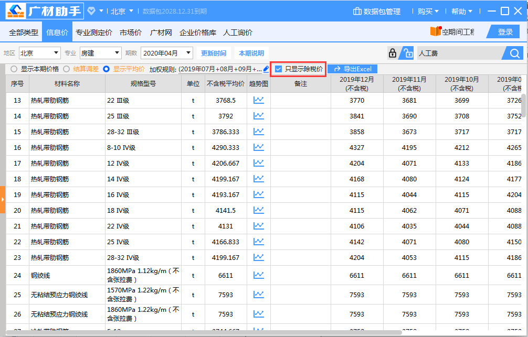528x337 pixels.
Task: Click the 人工费 search input field
Action: pyautogui.click(x=460, y=53)
